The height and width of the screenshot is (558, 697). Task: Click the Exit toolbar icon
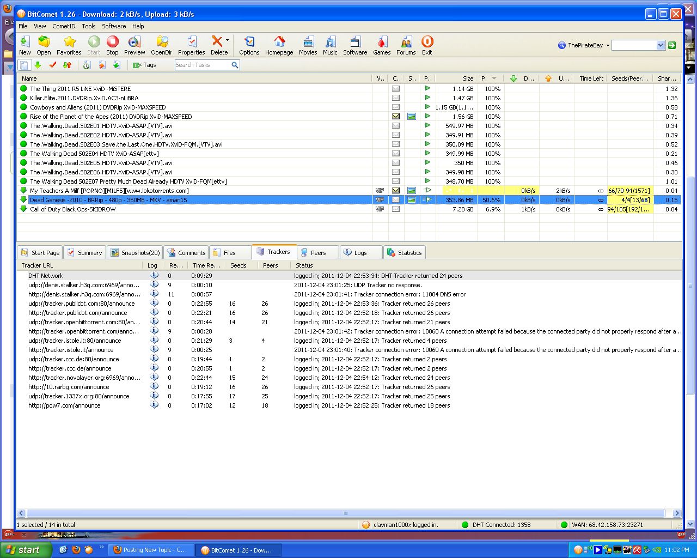click(x=427, y=42)
